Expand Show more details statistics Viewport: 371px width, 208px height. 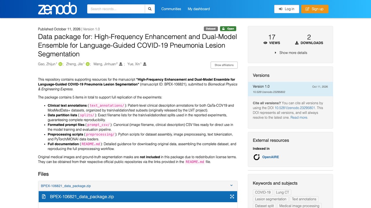[290, 53]
